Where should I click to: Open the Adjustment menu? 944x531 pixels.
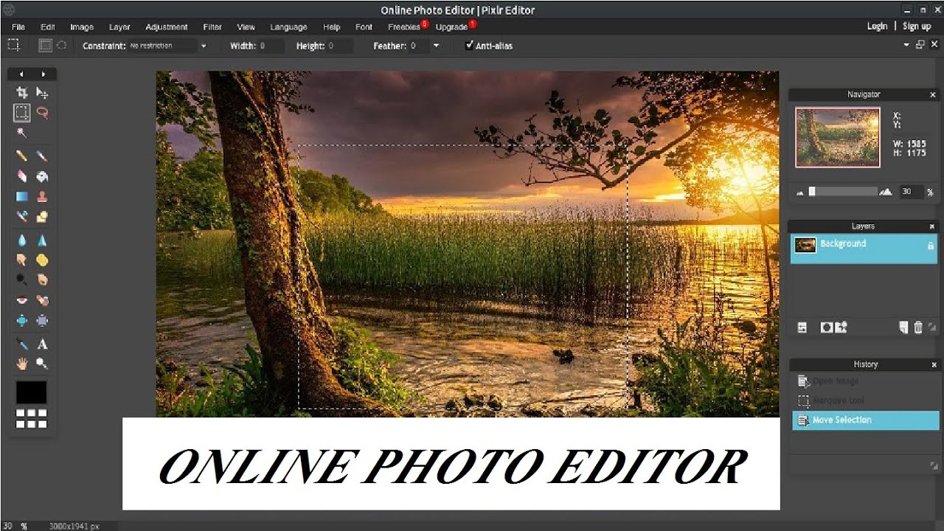pyautogui.click(x=167, y=27)
